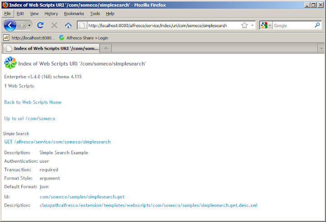This screenshot has width=326, height=222.
Task: Click the Firefox icon in title bar
Action: (5, 5)
